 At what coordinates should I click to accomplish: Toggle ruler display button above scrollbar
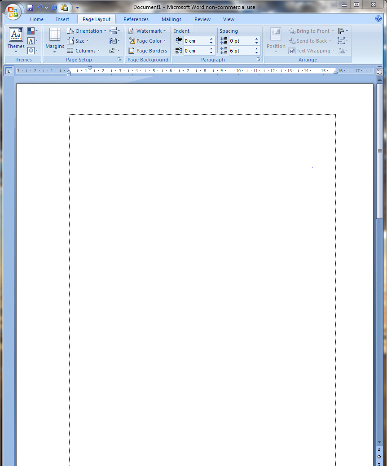(379, 71)
